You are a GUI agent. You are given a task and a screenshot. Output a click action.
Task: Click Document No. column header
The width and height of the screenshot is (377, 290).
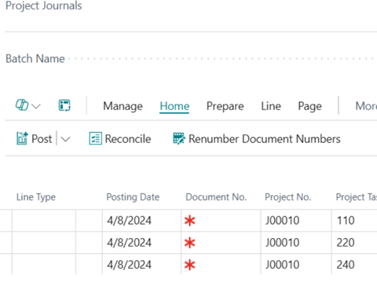216,197
